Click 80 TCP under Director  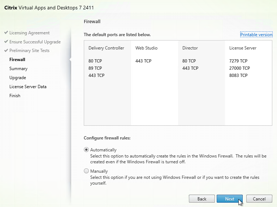click(189, 61)
